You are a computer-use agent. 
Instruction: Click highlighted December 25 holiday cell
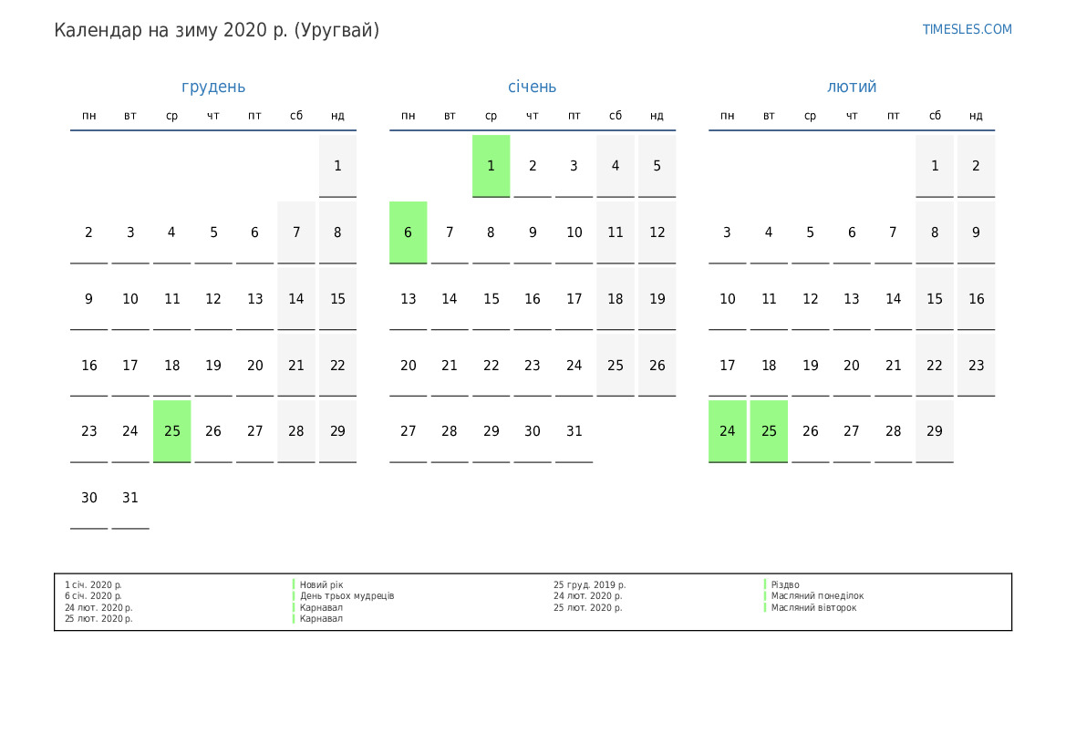click(x=172, y=431)
